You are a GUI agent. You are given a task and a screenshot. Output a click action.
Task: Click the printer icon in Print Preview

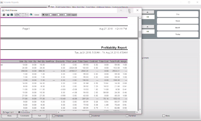click(x=4, y=15)
